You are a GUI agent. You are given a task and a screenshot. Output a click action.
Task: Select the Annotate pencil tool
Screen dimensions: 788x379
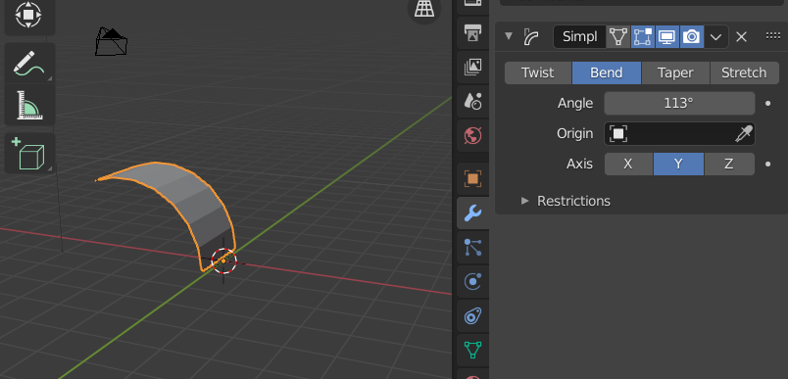pyautogui.click(x=29, y=64)
